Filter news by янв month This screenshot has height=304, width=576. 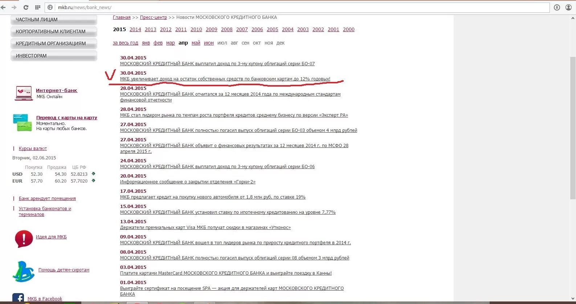click(146, 43)
